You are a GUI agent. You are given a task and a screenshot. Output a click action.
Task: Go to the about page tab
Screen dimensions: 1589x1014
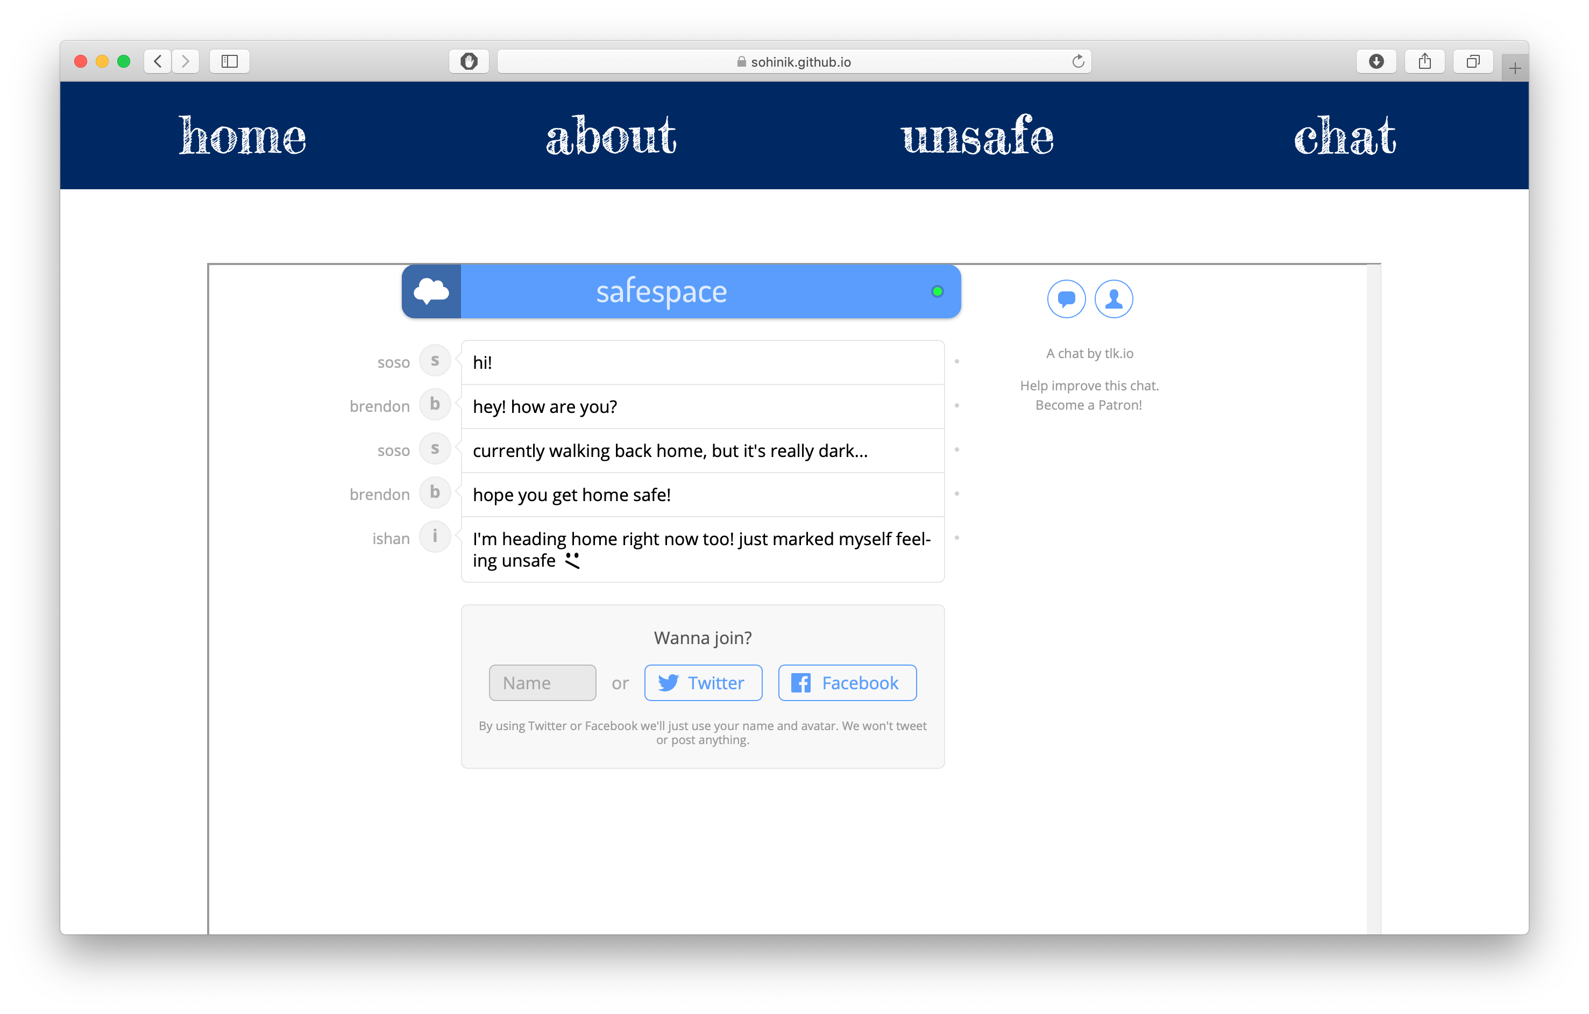tap(611, 136)
